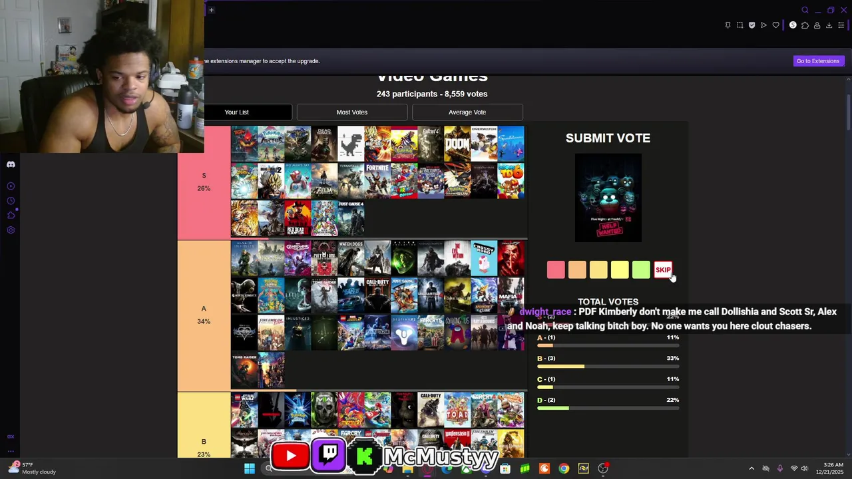Select the LEGO Star Wars cover in B tier
852x479 pixels.
point(244,410)
